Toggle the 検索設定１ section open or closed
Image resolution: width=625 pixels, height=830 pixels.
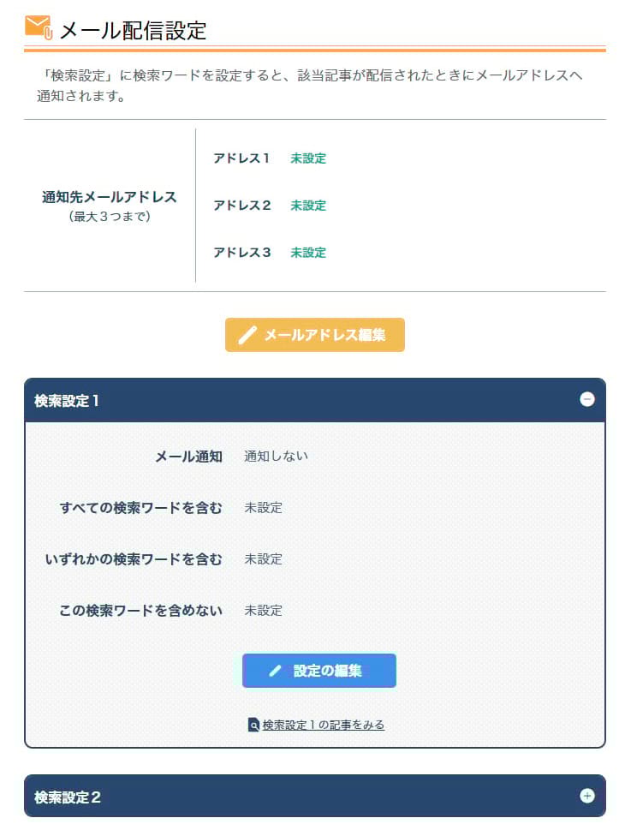[x=586, y=400]
